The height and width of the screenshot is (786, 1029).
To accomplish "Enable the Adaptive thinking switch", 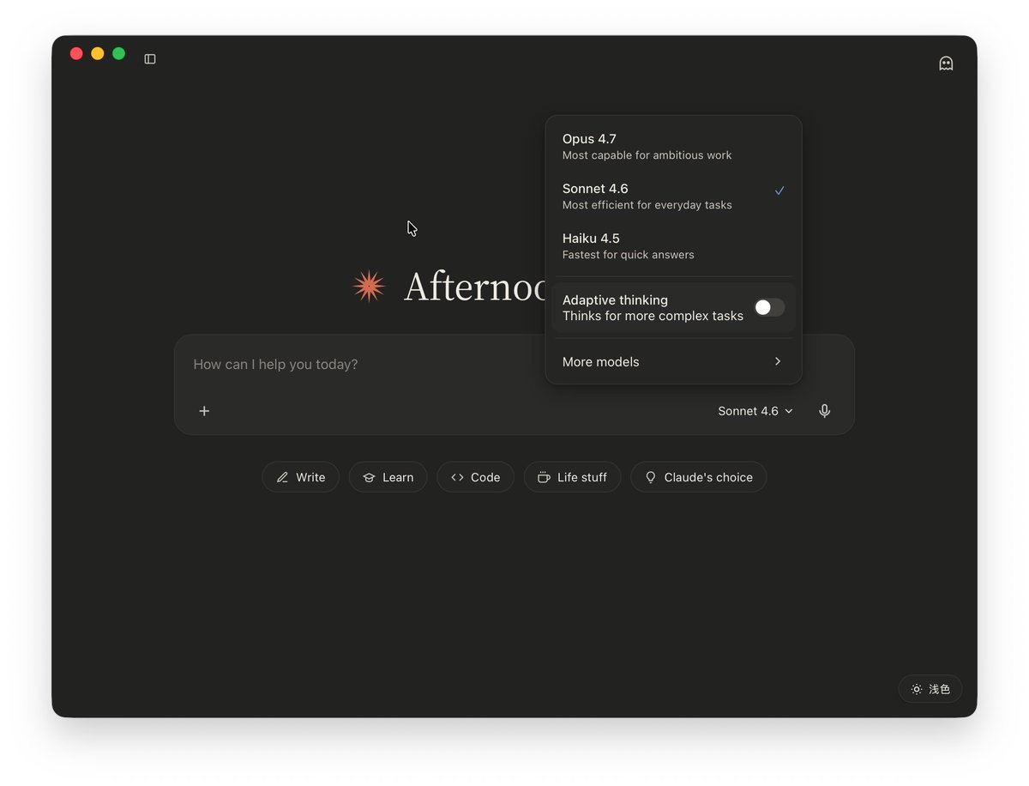I will [x=769, y=307].
